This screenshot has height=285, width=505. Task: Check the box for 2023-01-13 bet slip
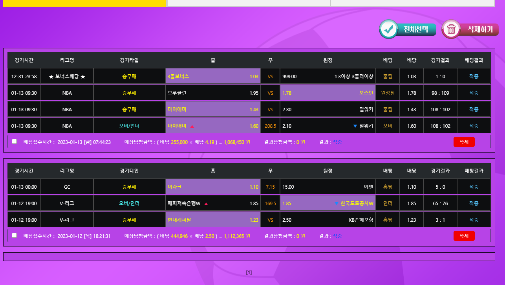15,142
